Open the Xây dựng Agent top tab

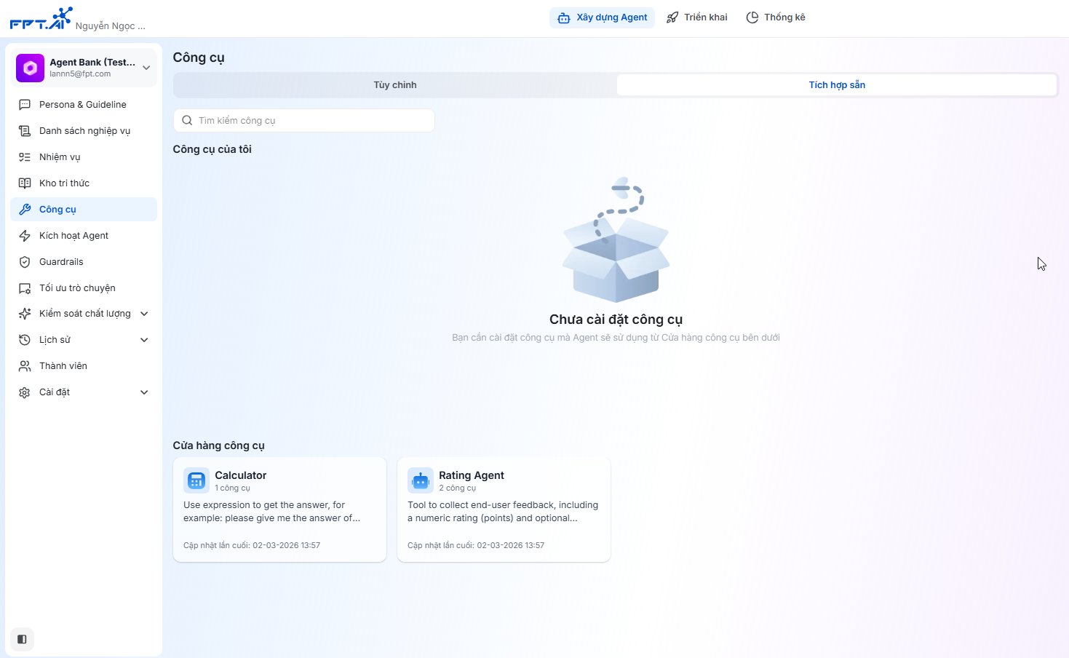coord(602,17)
